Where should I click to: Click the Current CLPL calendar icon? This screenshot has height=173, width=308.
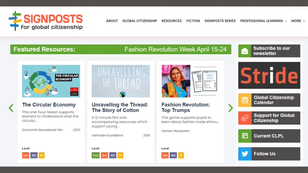(x=245, y=136)
